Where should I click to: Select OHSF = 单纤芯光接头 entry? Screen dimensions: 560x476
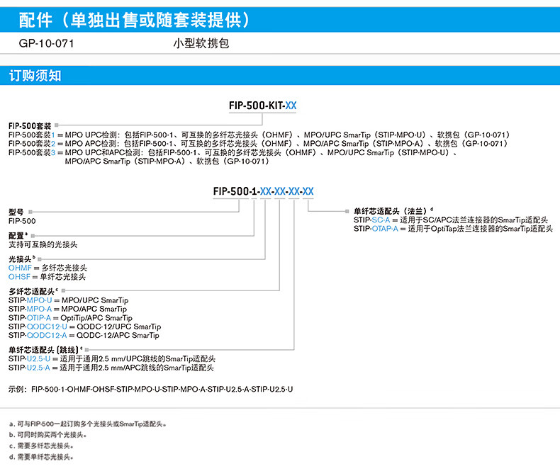47,276
